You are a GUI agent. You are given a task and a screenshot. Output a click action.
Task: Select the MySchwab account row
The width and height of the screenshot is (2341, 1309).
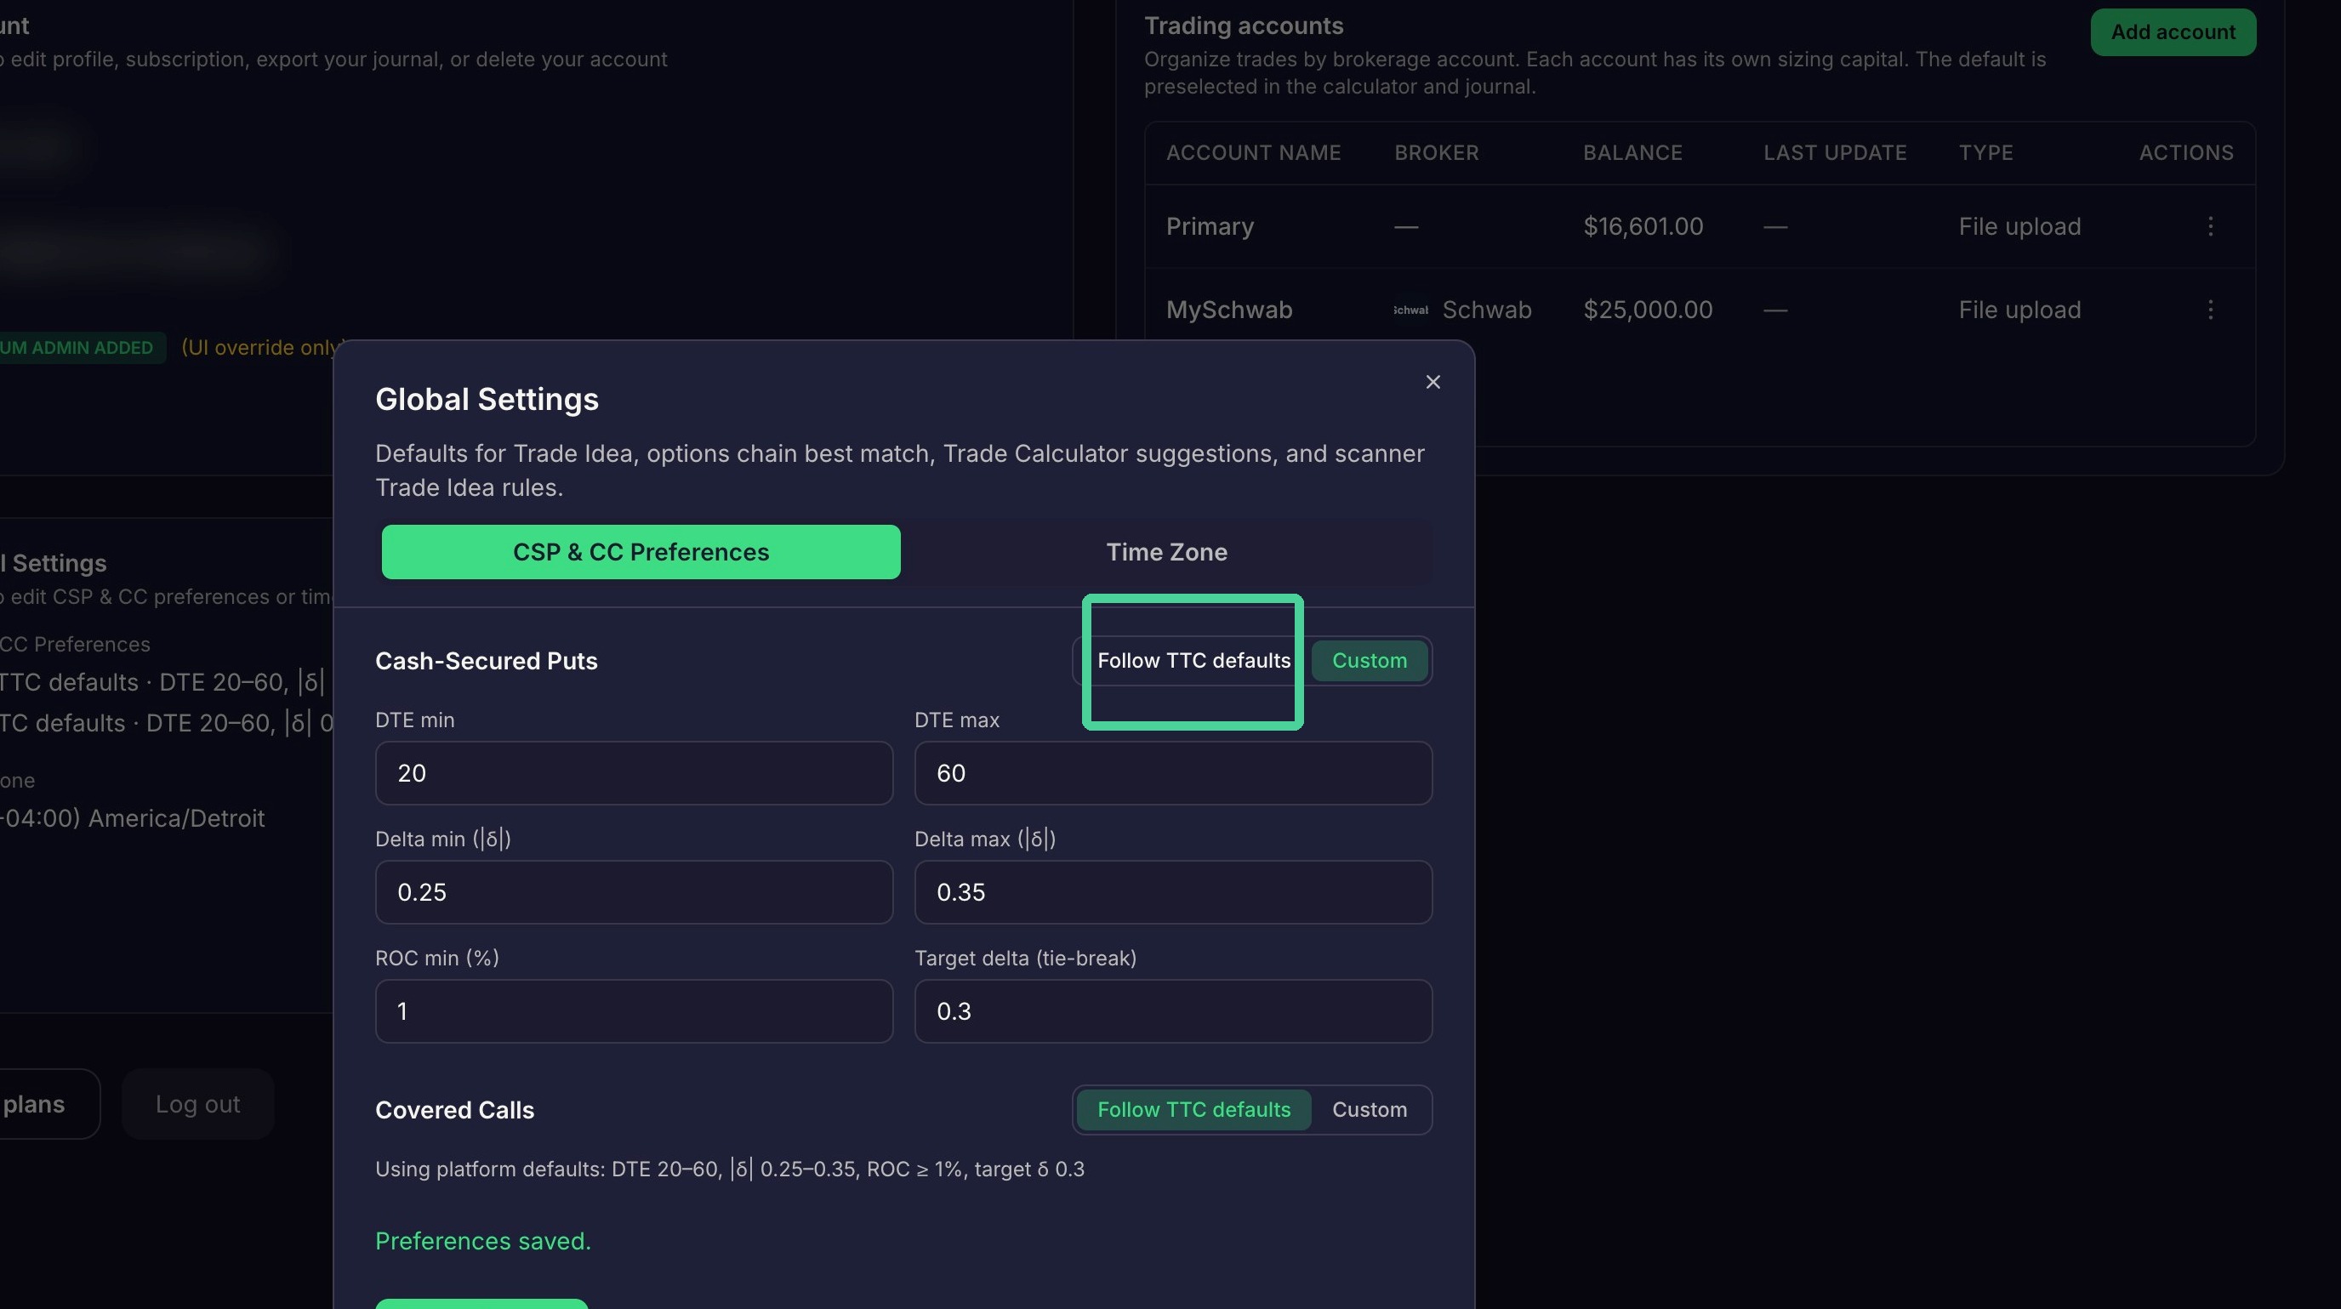(x=1700, y=310)
